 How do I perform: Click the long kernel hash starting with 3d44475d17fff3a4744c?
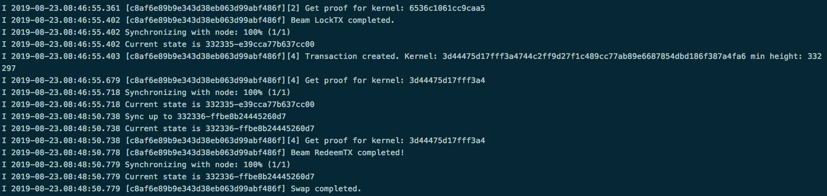594,56
